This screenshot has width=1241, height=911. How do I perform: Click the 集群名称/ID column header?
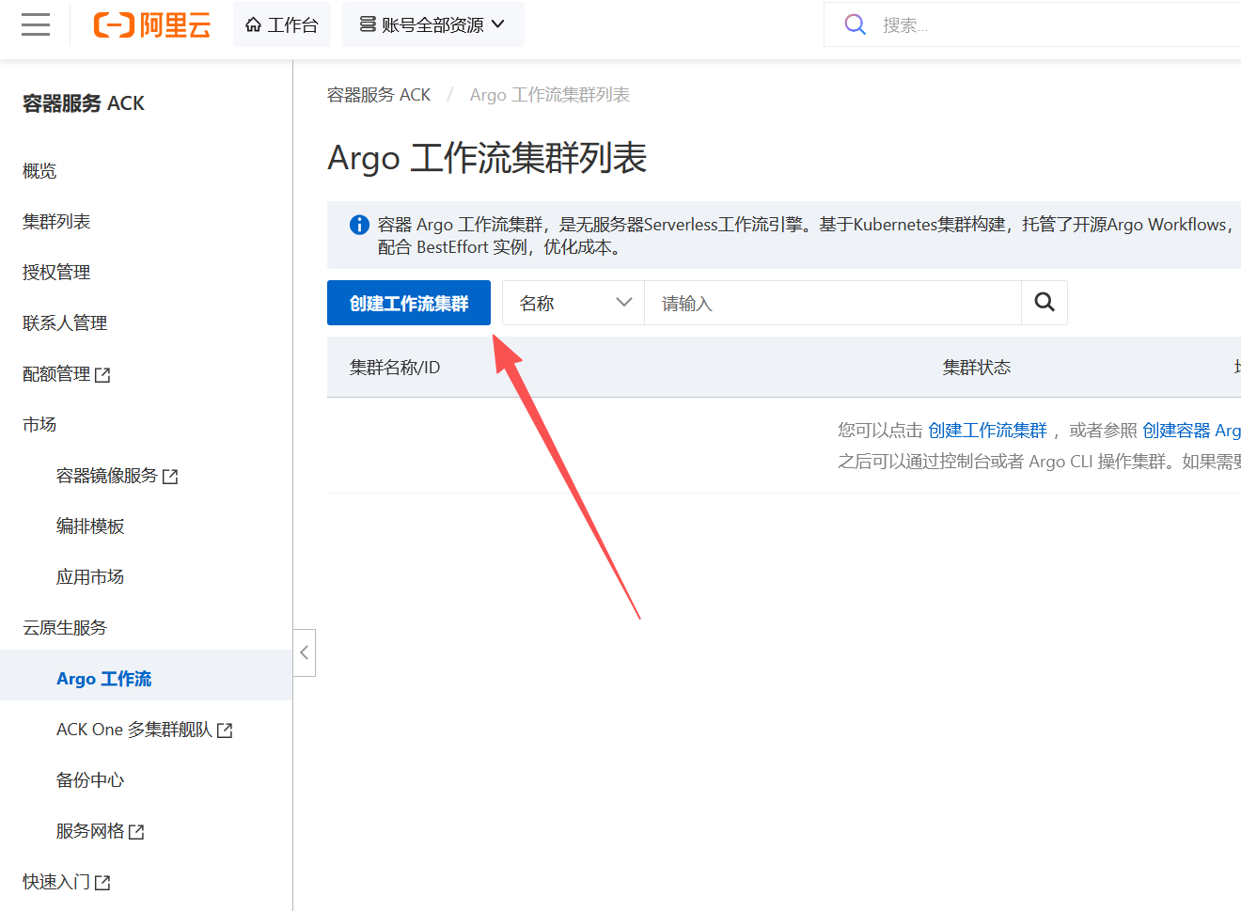pos(395,368)
